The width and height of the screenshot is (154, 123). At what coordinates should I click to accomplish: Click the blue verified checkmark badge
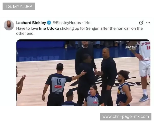pyautogui.click(x=49, y=23)
